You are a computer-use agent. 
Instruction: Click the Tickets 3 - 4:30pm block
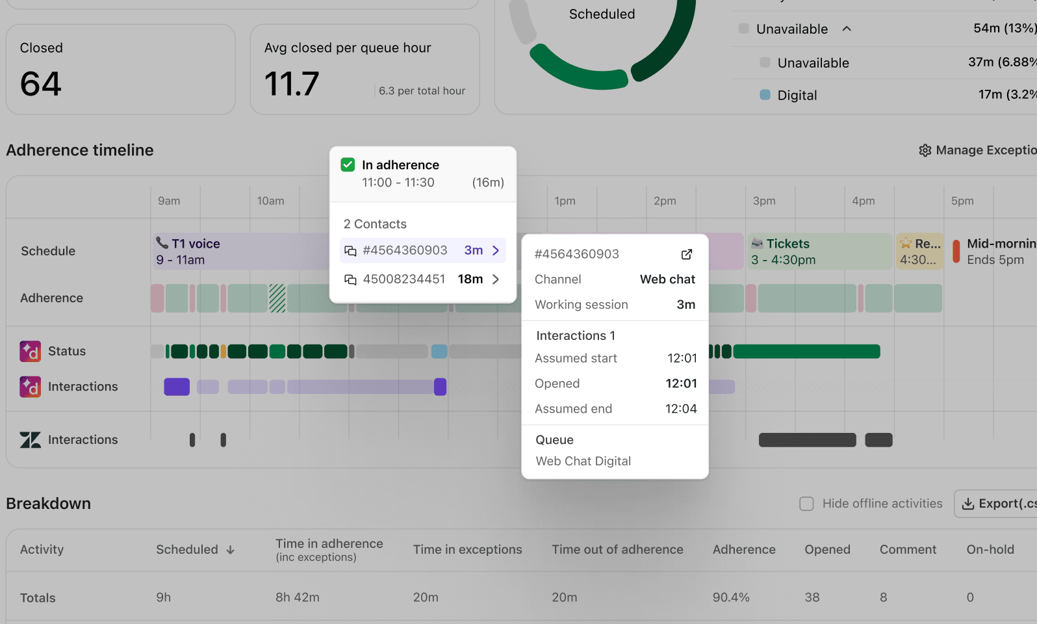pyautogui.click(x=820, y=252)
